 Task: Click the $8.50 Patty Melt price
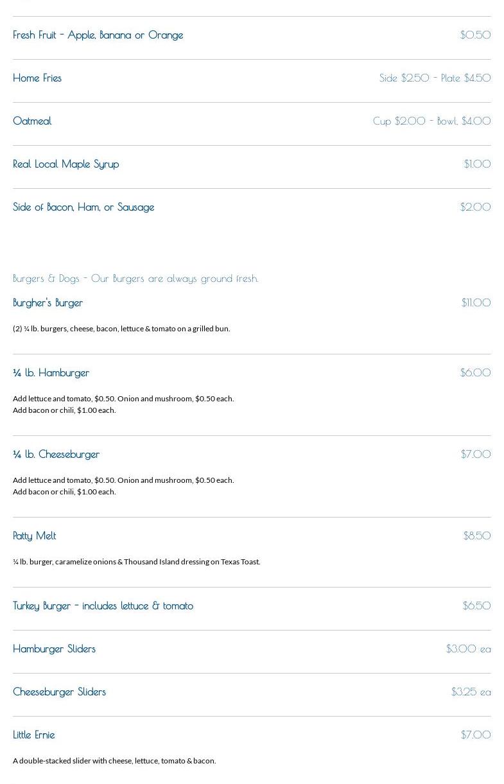coord(476,536)
